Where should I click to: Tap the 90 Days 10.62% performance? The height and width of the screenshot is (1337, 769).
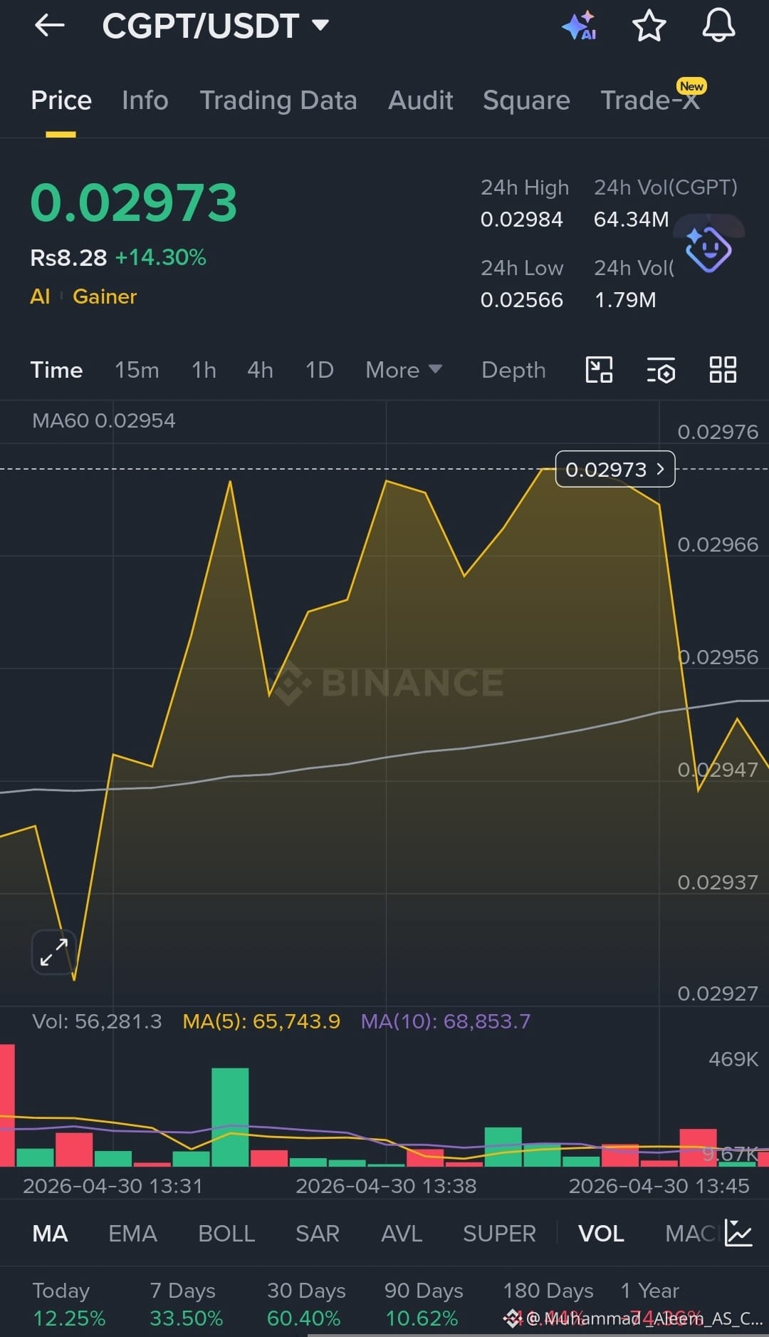tap(423, 1304)
